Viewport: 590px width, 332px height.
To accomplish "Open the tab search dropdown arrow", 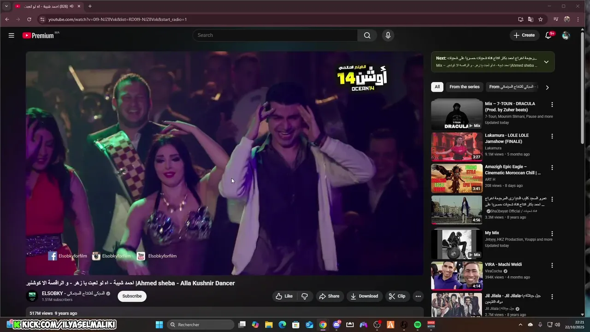I will pyautogui.click(x=6, y=6).
